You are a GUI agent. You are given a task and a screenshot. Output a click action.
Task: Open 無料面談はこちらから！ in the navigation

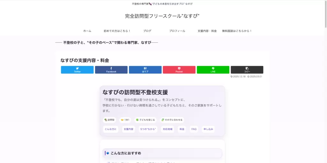tap(237, 31)
